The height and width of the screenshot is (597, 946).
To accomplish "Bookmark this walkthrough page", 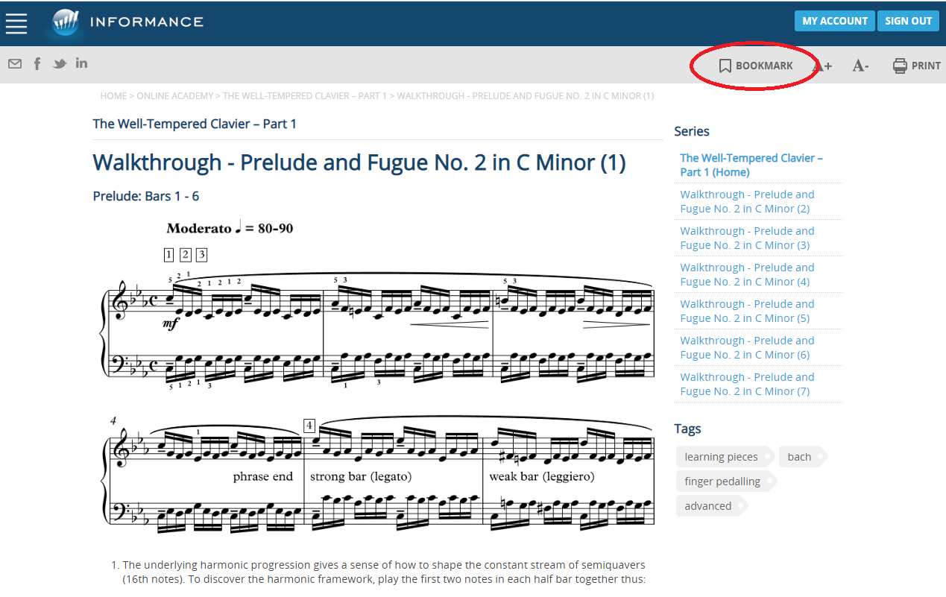I will [x=756, y=66].
